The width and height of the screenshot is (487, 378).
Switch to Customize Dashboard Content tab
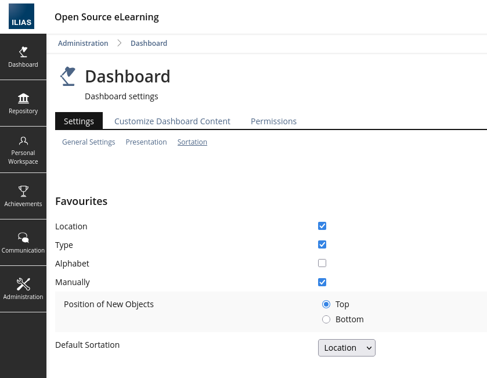(x=172, y=121)
